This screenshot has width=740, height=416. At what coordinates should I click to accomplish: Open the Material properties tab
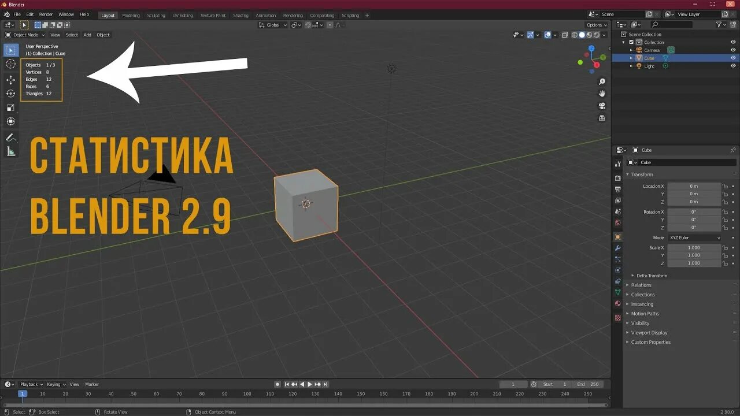click(x=617, y=303)
